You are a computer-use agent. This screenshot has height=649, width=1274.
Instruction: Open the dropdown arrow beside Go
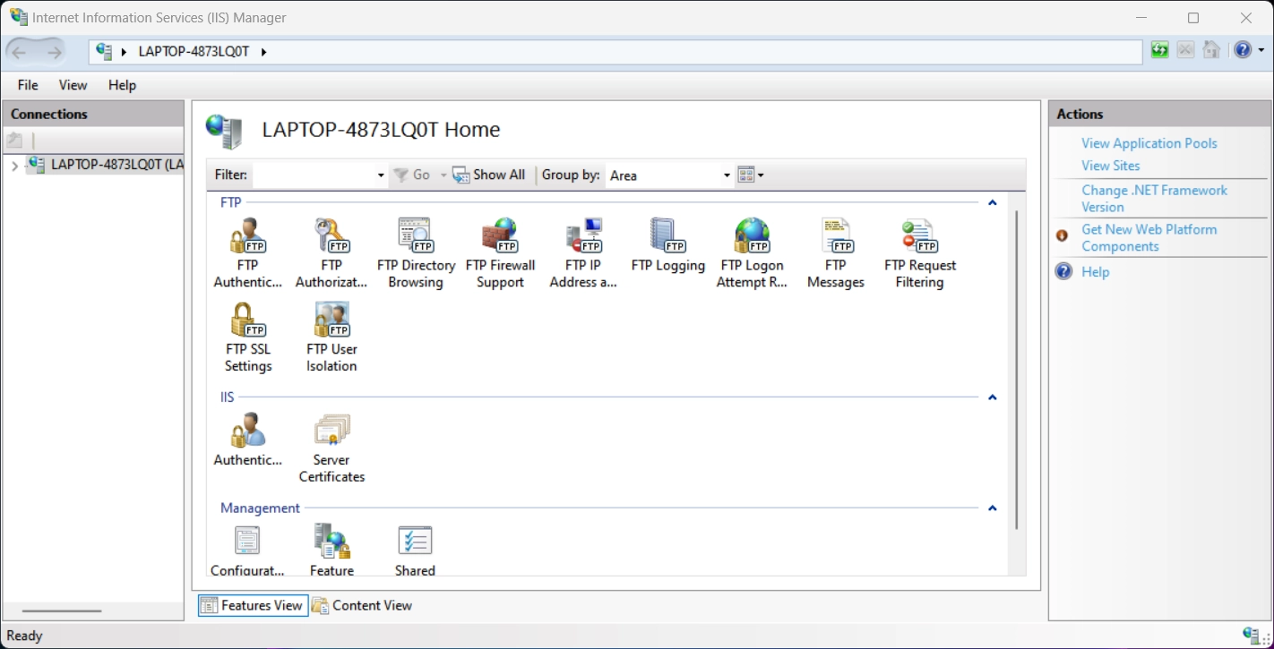click(x=443, y=175)
